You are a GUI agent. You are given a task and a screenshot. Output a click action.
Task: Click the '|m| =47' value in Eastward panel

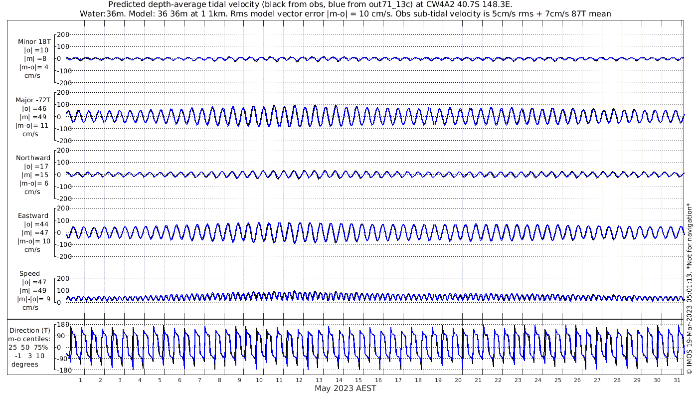coord(36,233)
